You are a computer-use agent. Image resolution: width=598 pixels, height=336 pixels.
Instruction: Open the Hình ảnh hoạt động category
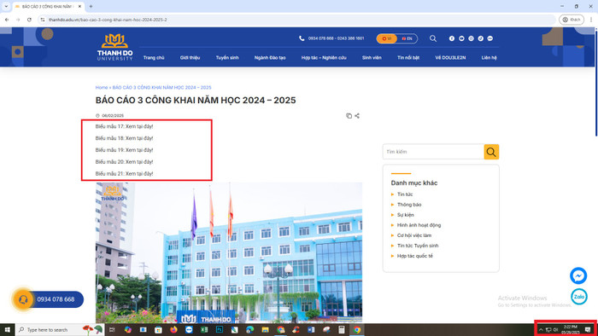(x=419, y=225)
